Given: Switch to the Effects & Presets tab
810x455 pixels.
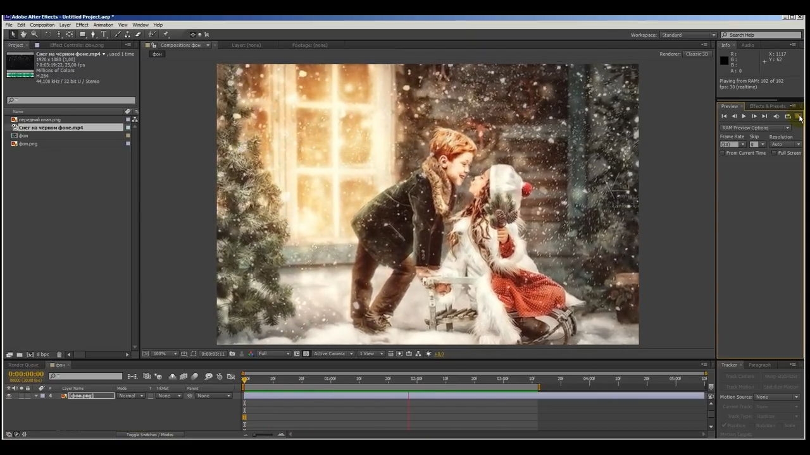Looking at the screenshot, I should coord(767,106).
